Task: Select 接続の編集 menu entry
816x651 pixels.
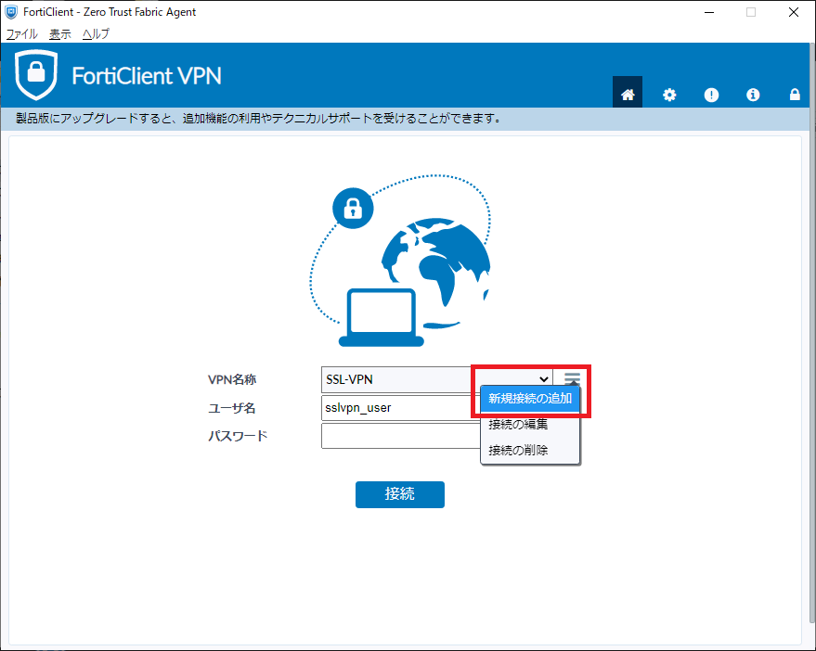Action: click(x=530, y=425)
